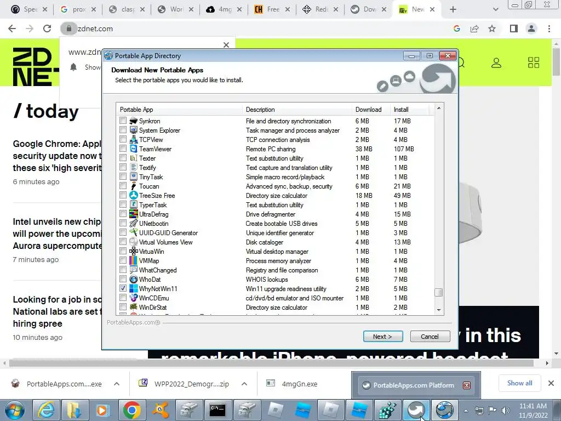Viewport: 561px width, 421px height.
Task: Click the Cancel button
Action: point(430,337)
